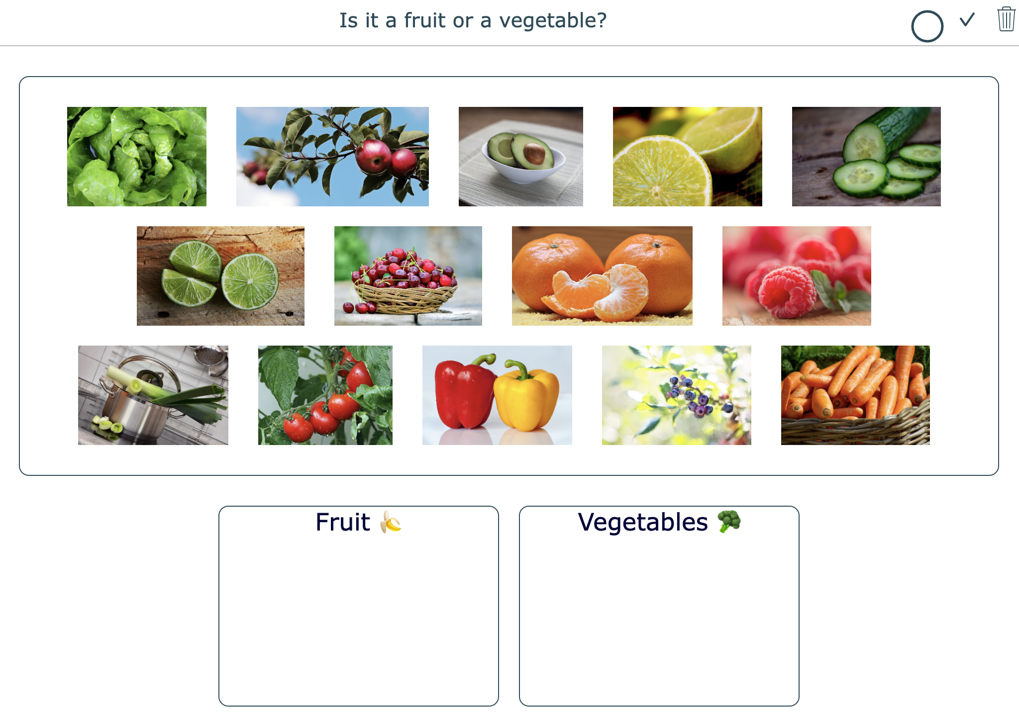Select the green lettuce picture

click(137, 157)
